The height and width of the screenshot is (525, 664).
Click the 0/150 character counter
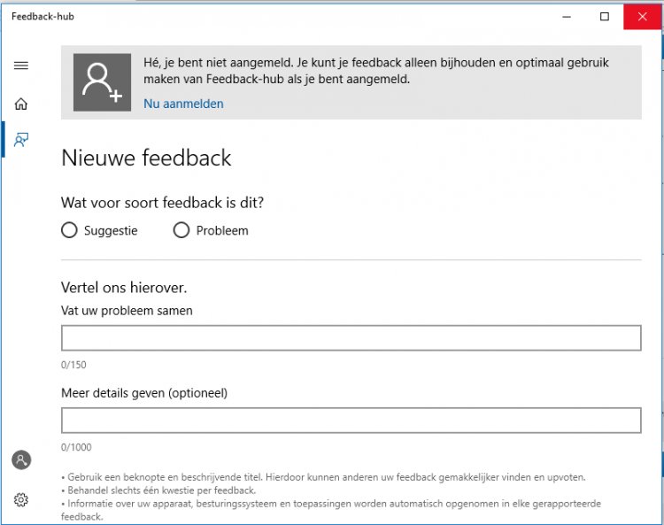click(73, 365)
